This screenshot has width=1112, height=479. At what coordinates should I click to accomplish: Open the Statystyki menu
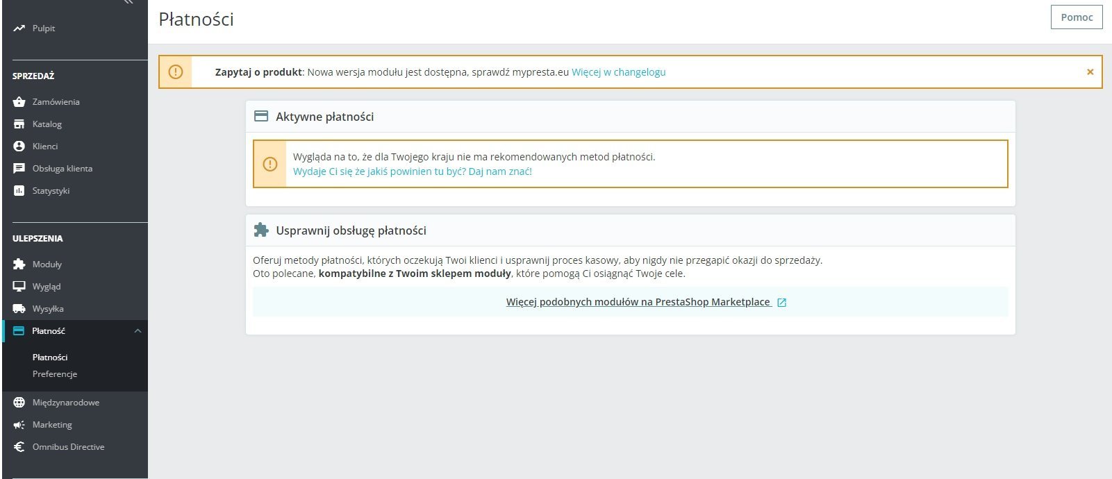(x=51, y=191)
